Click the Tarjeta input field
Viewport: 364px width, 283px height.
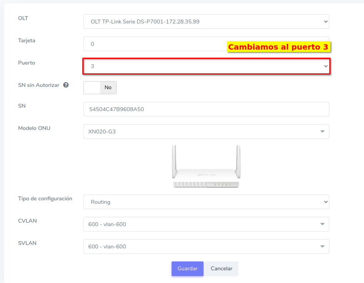pos(154,44)
